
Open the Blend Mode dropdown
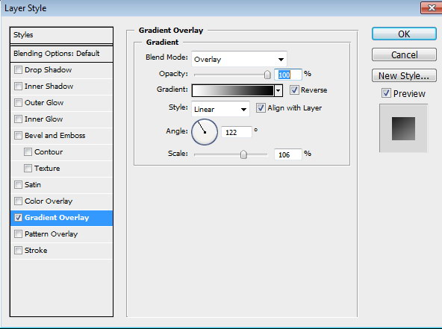(239, 59)
